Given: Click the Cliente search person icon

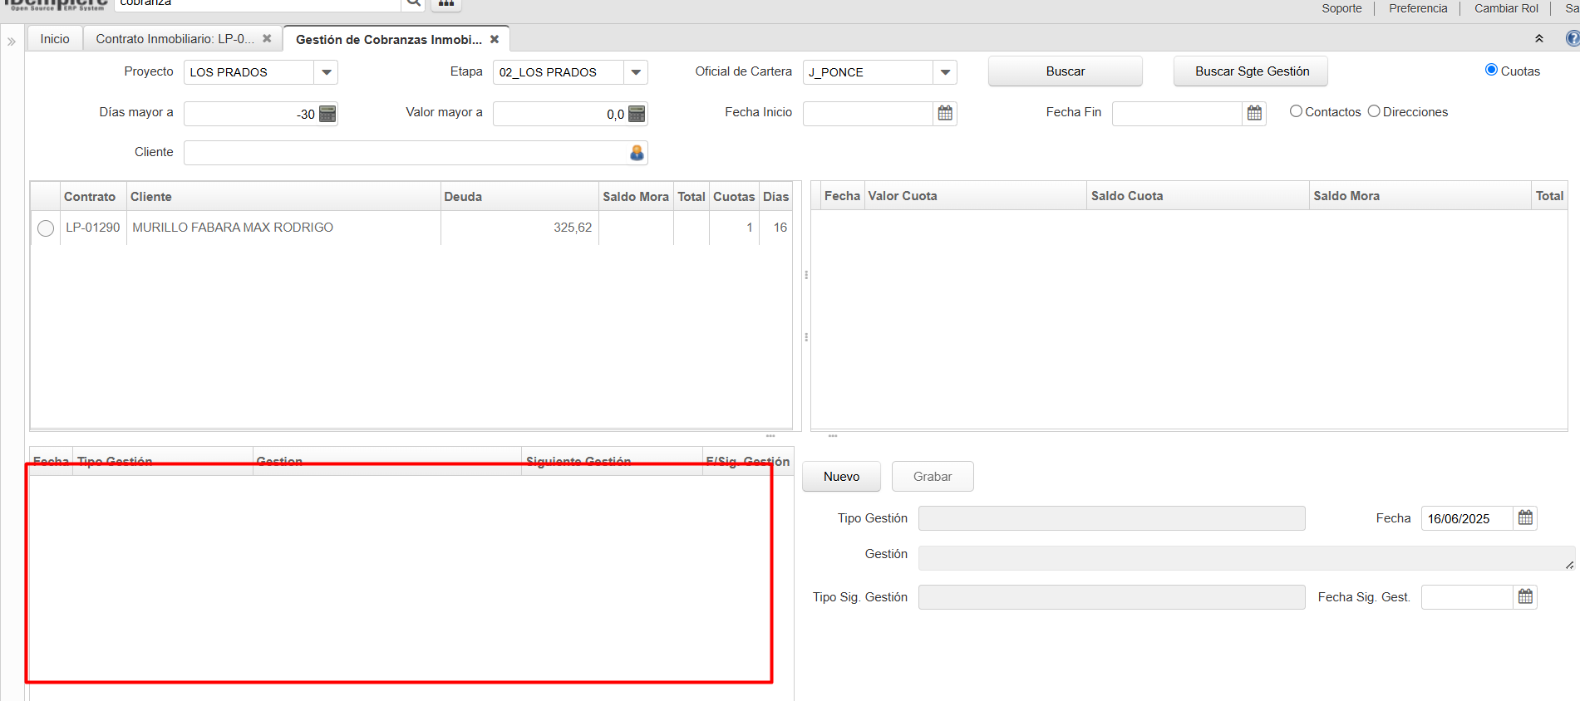Looking at the screenshot, I should tap(637, 153).
